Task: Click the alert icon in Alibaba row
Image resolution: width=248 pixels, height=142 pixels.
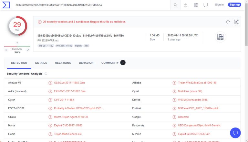Action: (x=174, y=83)
